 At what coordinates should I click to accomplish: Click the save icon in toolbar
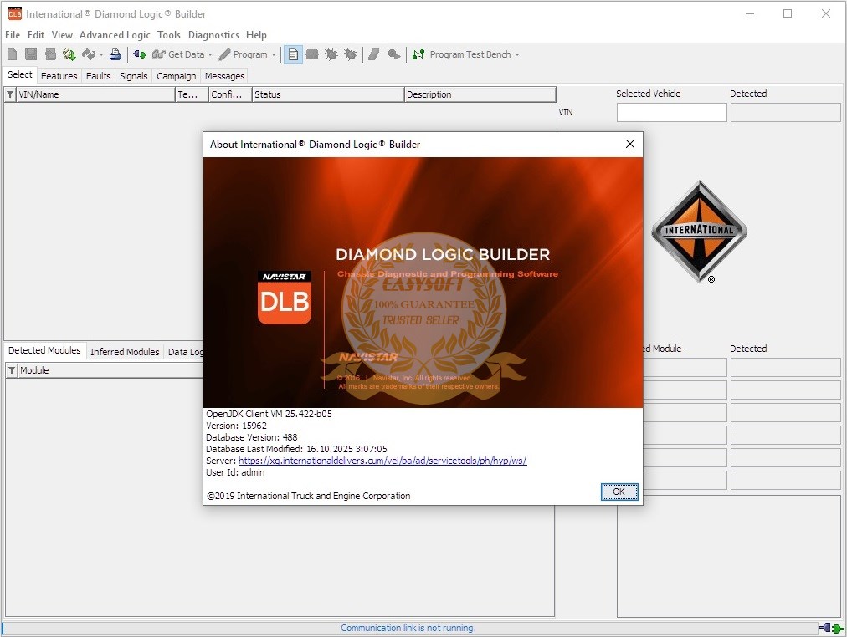(31, 54)
